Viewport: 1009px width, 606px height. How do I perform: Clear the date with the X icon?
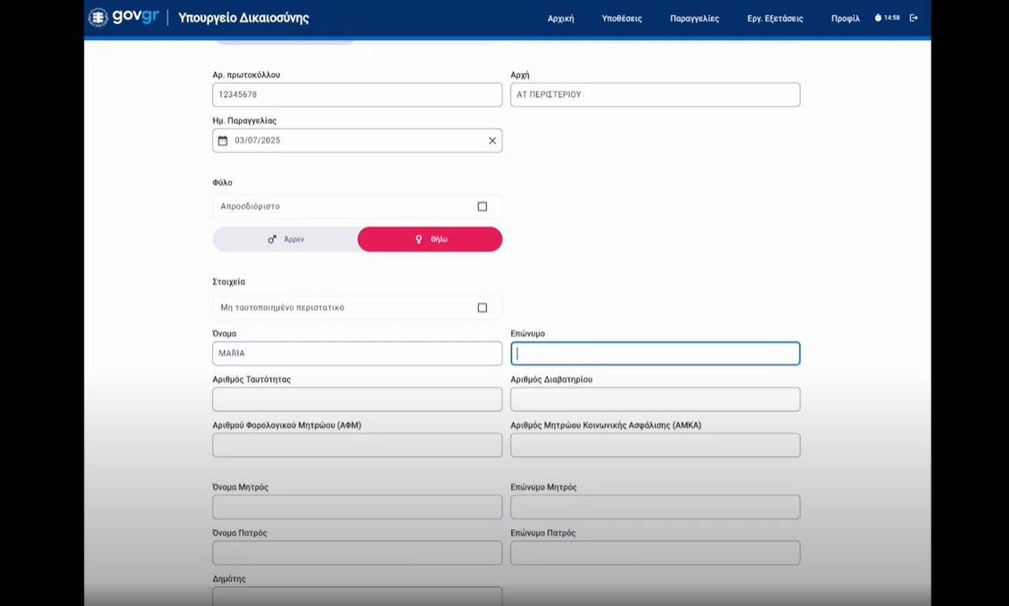[492, 141]
